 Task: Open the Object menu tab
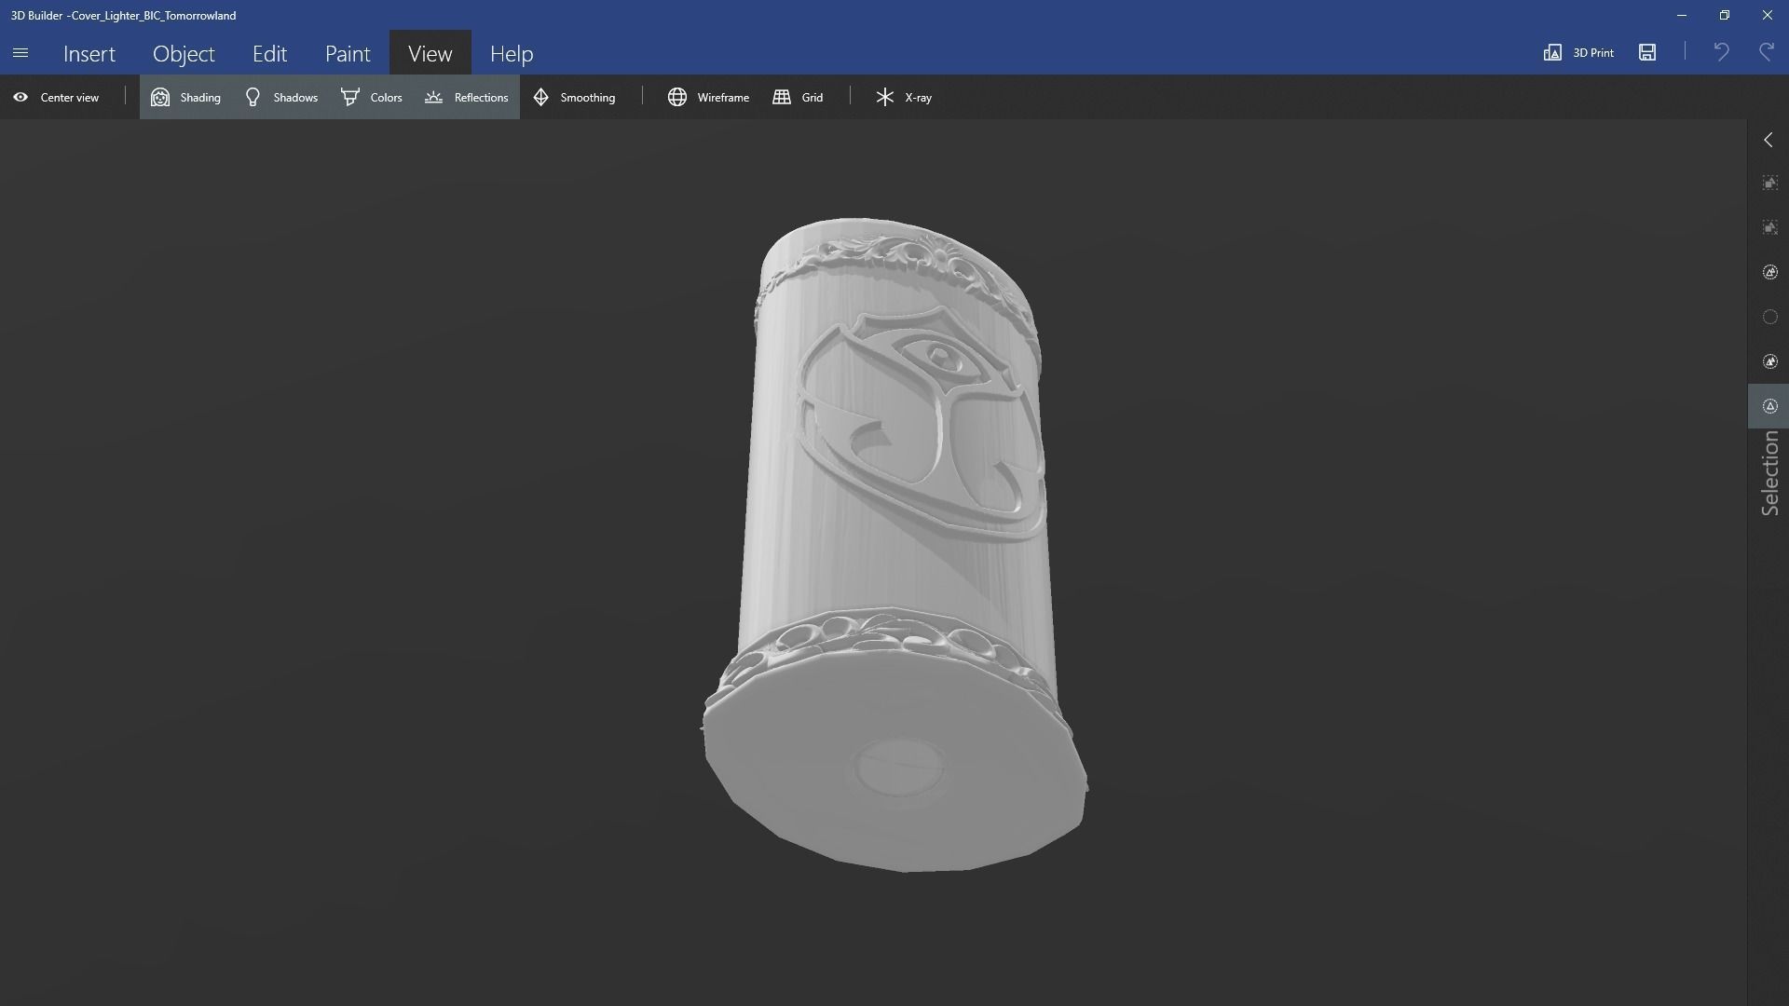coord(184,53)
